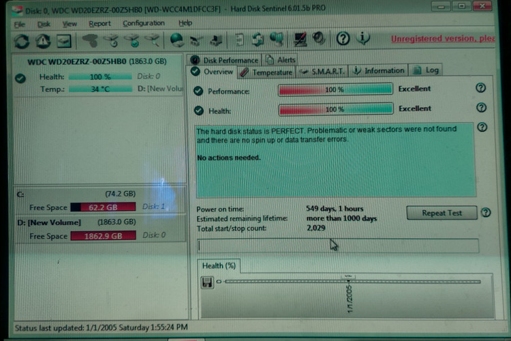Click the checkmark icon next to Health label
The height and width of the screenshot is (341, 511).
pos(199,110)
